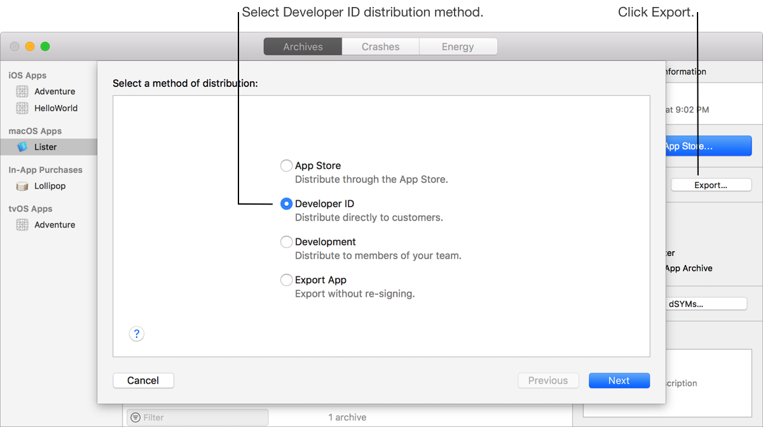Viewport: 763px width, 427px height.
Task: Switch to the Crashes tab
Action: 380,47
